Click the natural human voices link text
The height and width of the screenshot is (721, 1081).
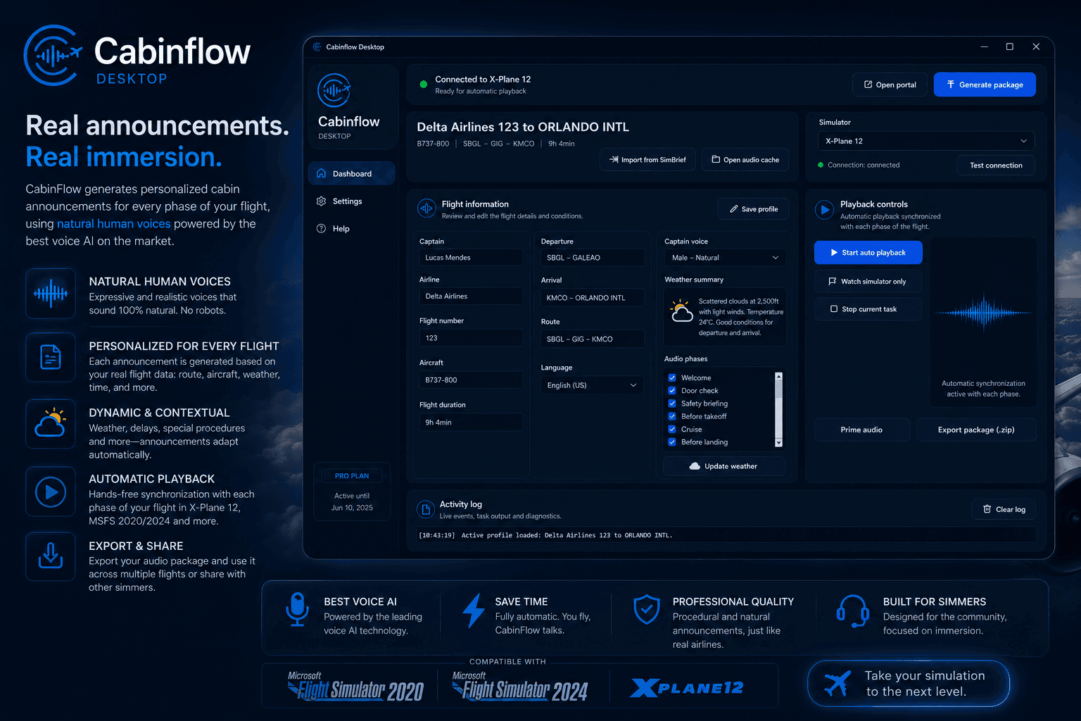point(114,224)
